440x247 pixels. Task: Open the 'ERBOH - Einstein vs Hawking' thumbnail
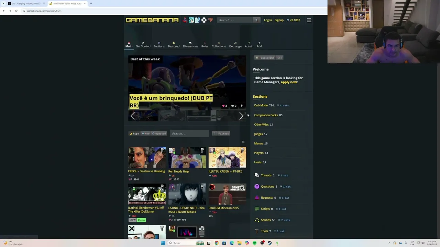[147, 158]
